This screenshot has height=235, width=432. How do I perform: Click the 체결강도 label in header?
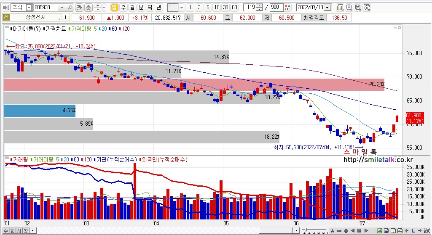pos(314,18)
